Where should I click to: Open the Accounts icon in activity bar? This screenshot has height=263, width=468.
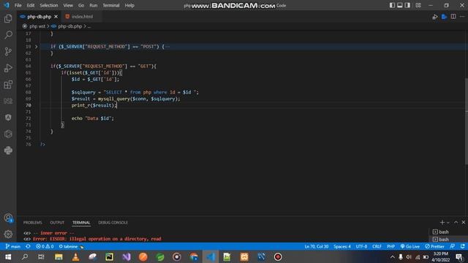pyautogui.click(x=8, y=218)
